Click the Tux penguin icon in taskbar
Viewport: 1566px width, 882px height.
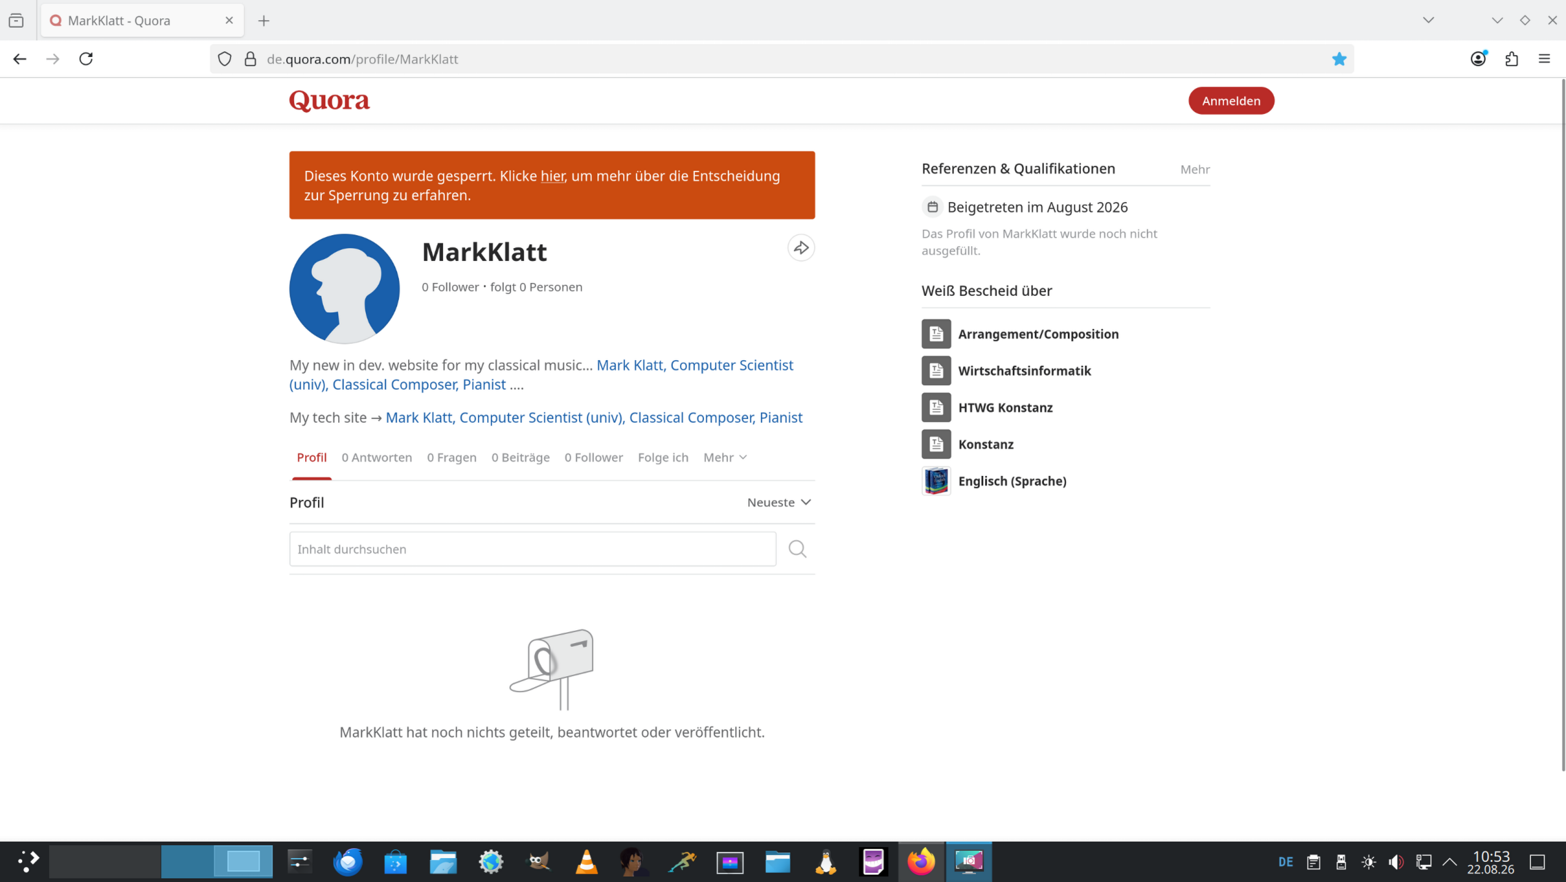click(x=826, y=862)
